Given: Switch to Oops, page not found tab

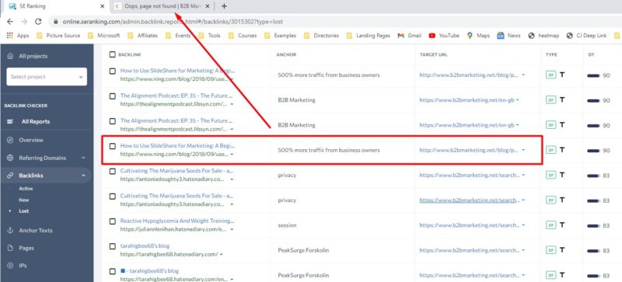Looking at the screenshot, I should pyautogui.click(x=162, y=6).
